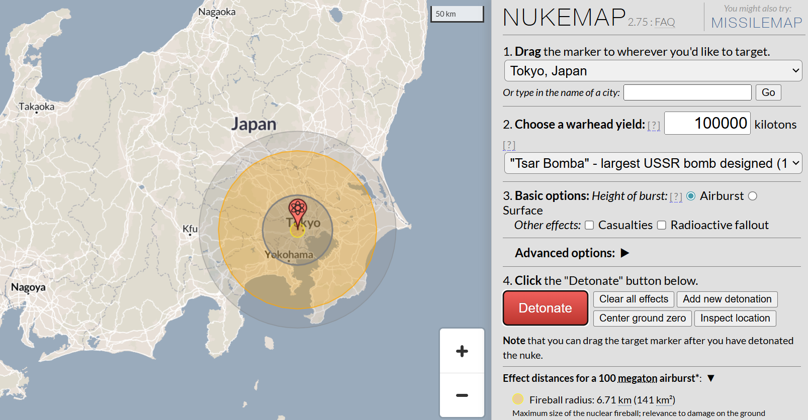Click Clear all effects button
808x420 pixels.
click(x=634, y=299)
